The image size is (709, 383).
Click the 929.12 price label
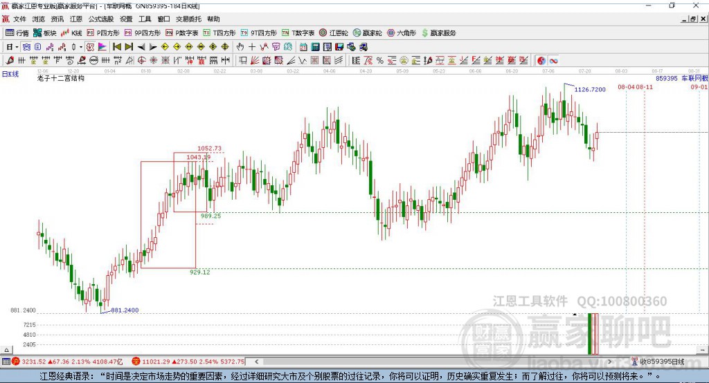[x=200, y=272]
